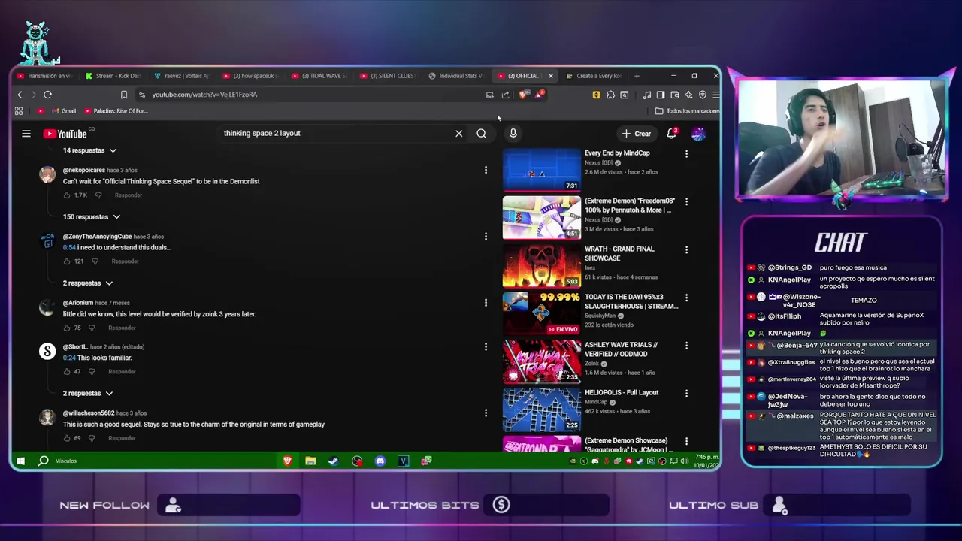Switch to the SILENT CLUBSTEP tab

click(x=388, y=76)
